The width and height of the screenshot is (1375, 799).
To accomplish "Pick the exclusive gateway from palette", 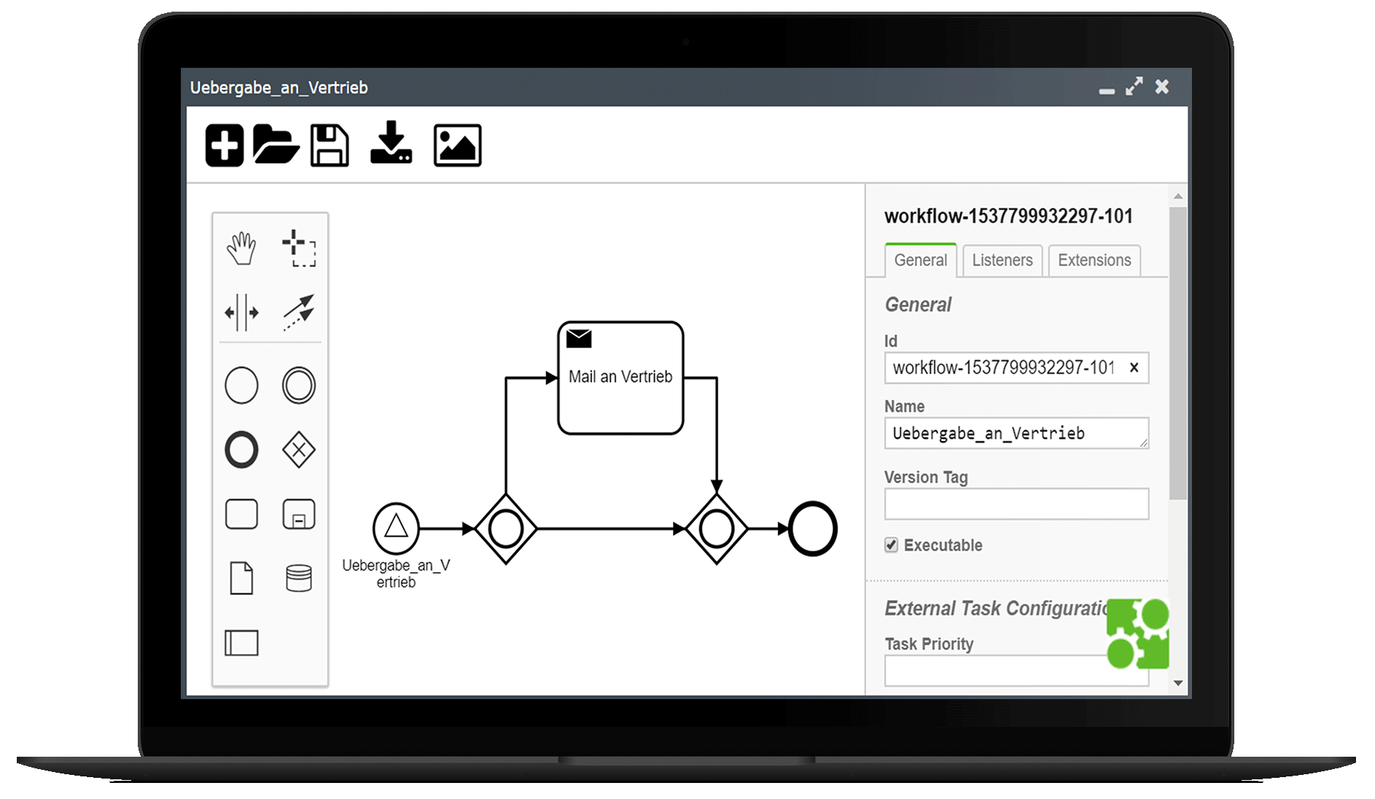I will [299, 450].
